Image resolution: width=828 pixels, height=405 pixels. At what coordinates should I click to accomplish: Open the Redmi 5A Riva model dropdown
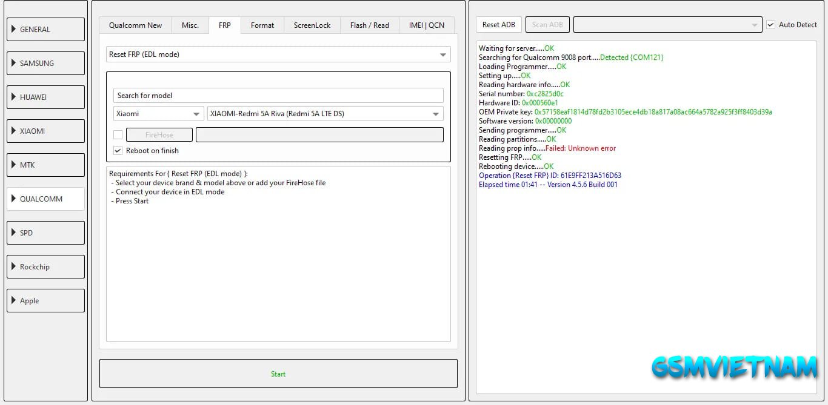pyautogui.click(x=325, y=114)
